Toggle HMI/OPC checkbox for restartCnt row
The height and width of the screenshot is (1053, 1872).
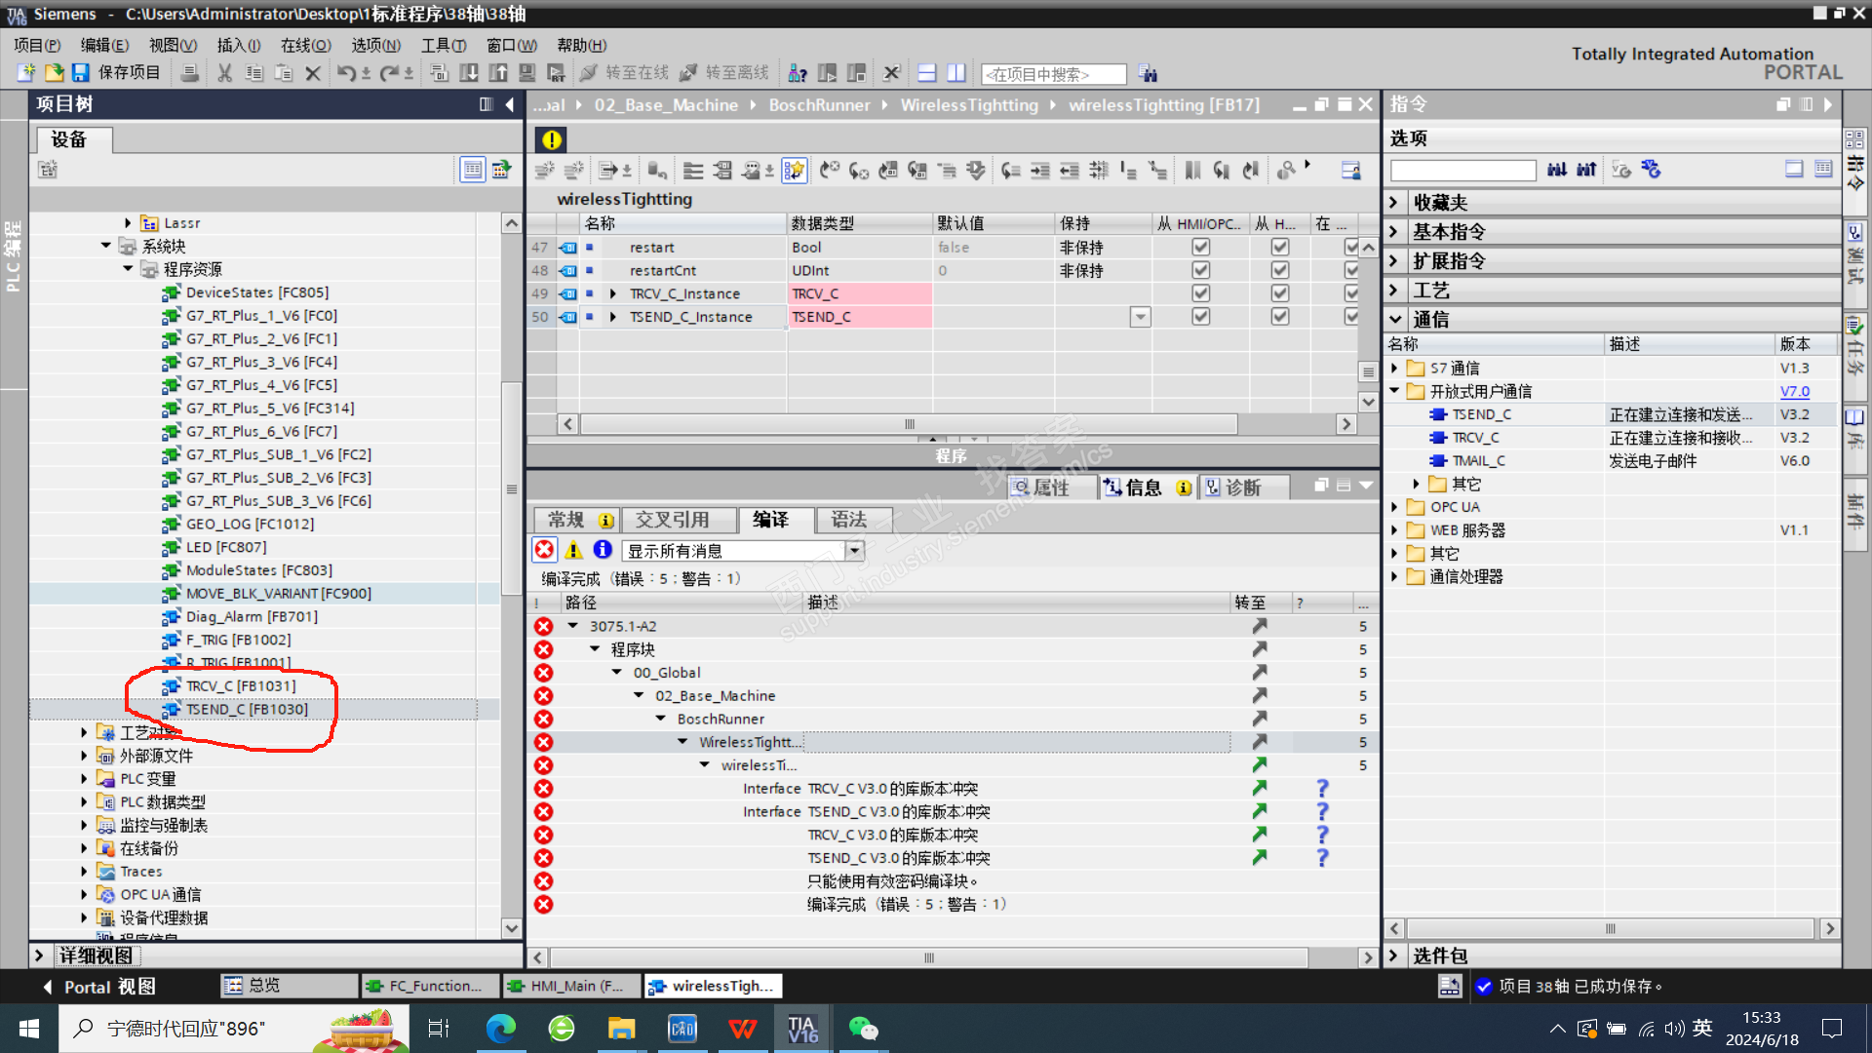[1200, 270]
